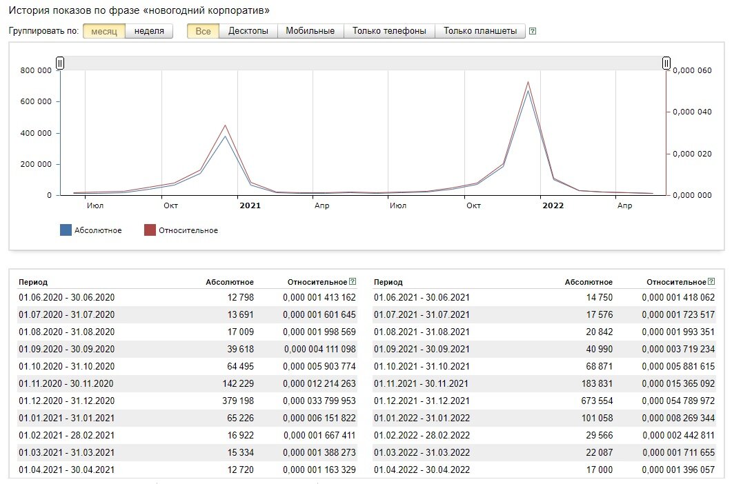Image resolution: width=732 pixels, height=484 pixels.
Task: Grab the left range slider handle of chart
Action: 60,63
